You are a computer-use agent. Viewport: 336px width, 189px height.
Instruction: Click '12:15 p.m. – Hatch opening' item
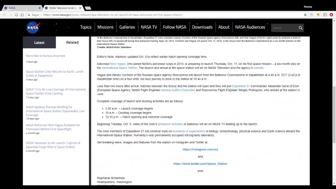click(139, 117)
